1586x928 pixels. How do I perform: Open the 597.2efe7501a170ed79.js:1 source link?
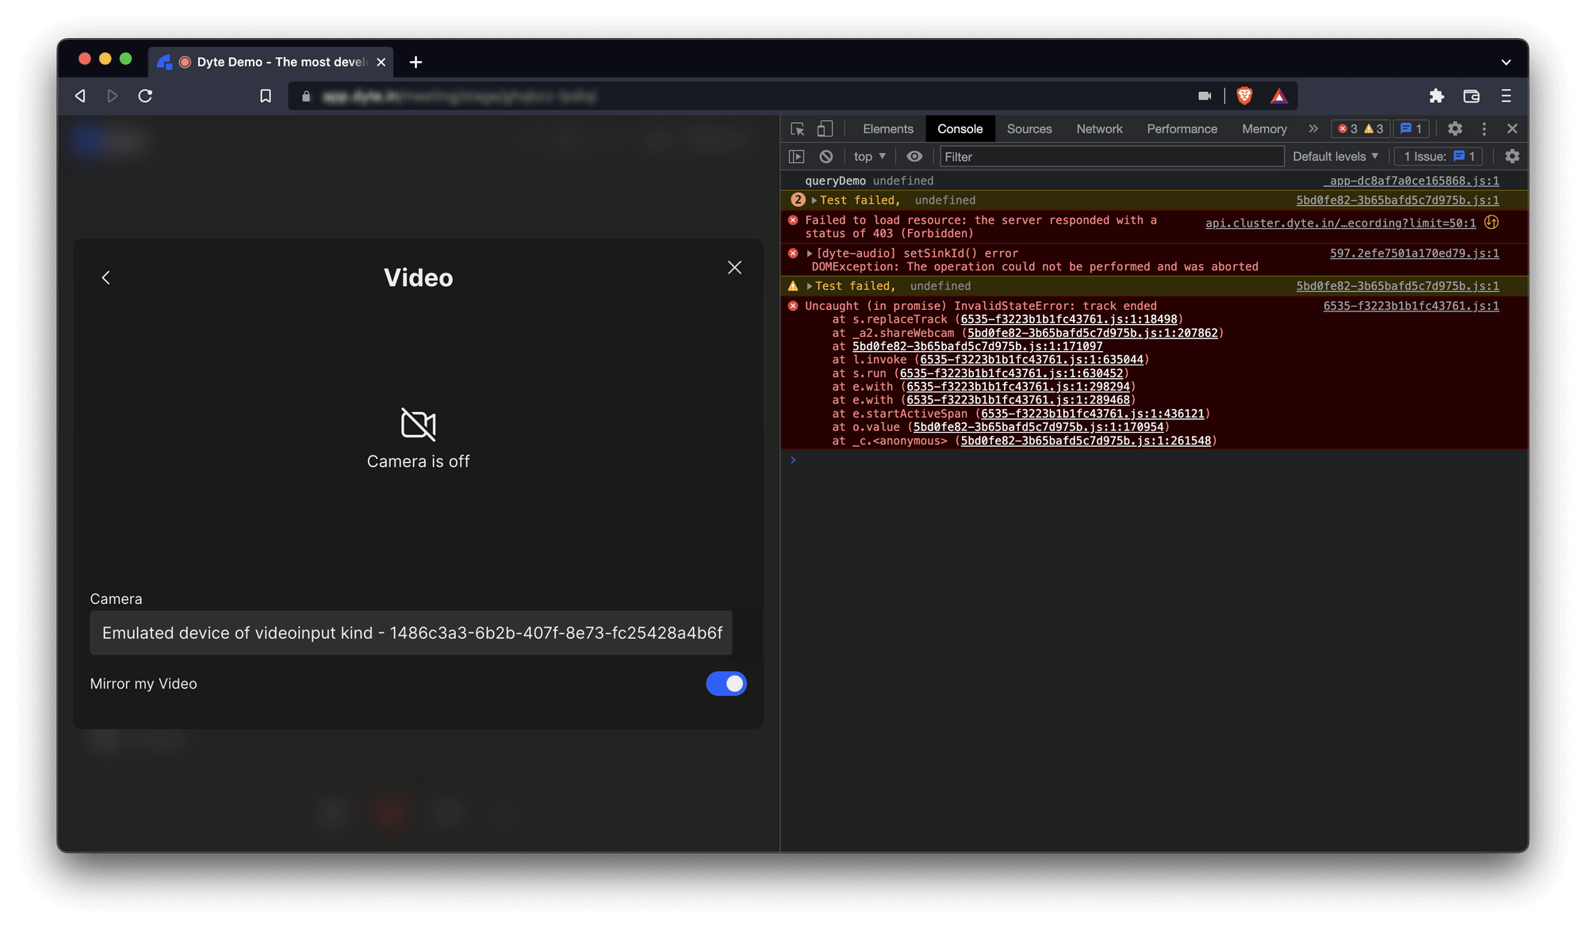pos(1414,254)
